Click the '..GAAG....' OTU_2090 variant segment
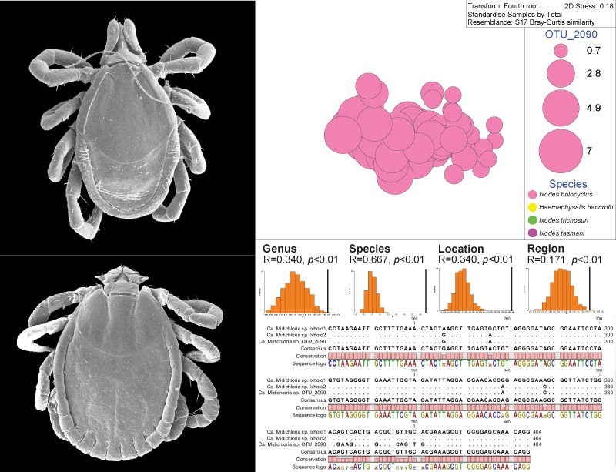 pyautogui.click(x=349, y=444)
